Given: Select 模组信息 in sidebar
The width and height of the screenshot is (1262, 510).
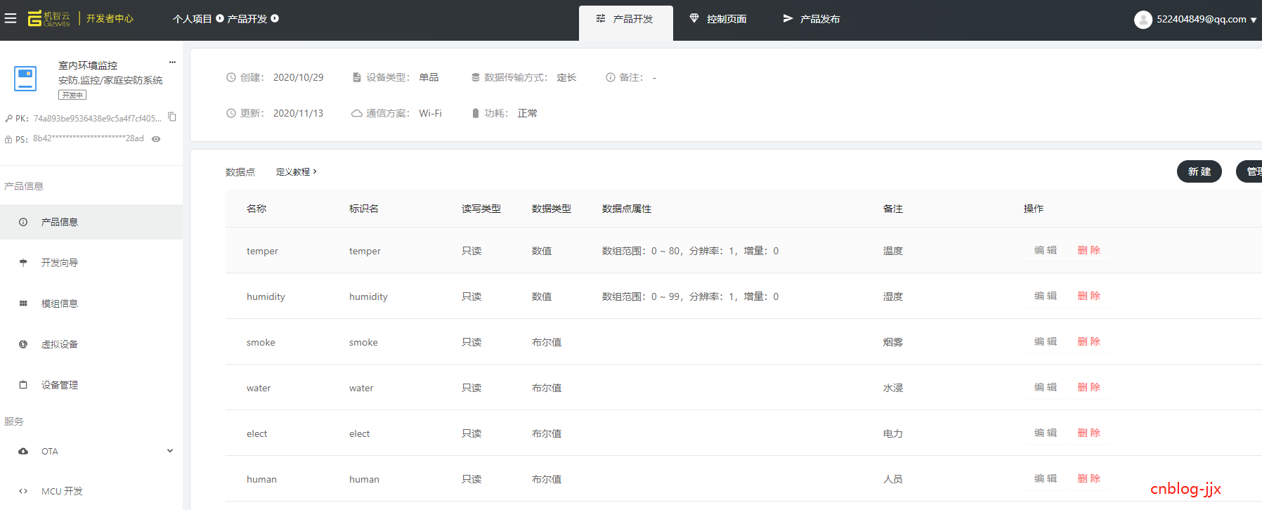Looking at the screenshot, I should coord(91,303).
